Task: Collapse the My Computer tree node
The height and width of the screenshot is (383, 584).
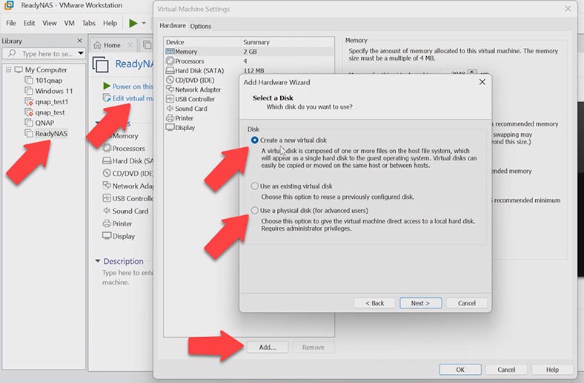Action: (9, 70)
